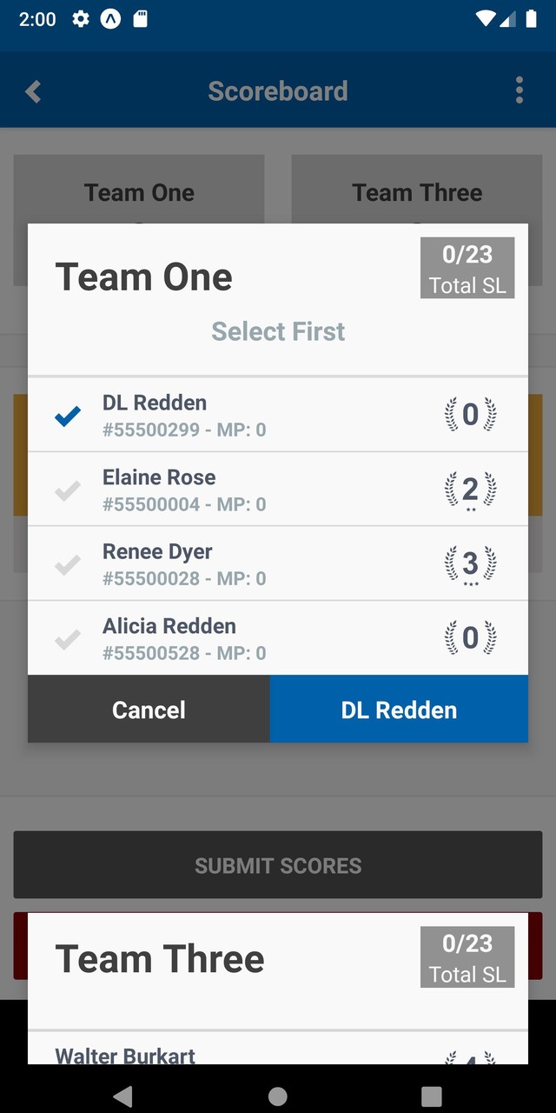Tap the settings gear in the status bar
Viewport: 556px width, 1113px height.
79,18
